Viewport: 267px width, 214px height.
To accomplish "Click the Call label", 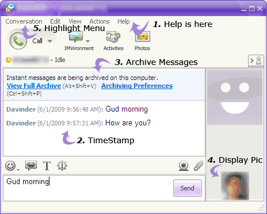I will pos(37,41).
